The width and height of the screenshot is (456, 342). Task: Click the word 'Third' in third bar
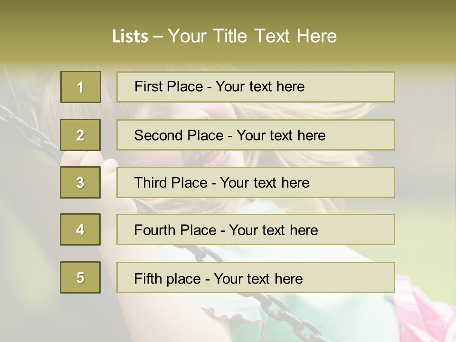point(150,182)
